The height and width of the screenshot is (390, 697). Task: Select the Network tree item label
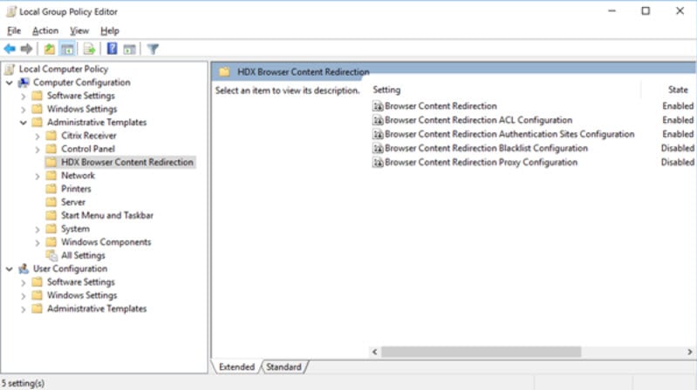click(78, 176)
